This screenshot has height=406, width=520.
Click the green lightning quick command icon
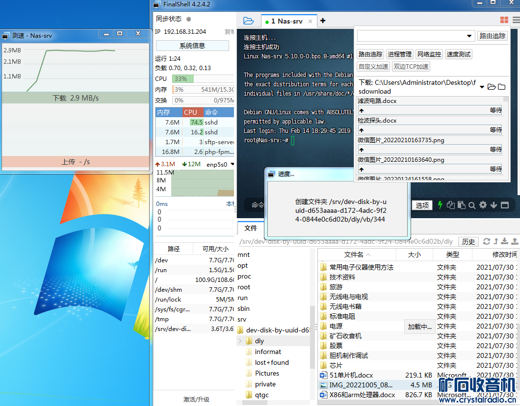point(440,205)
